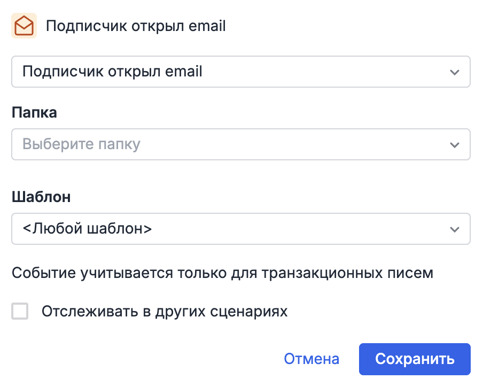Save the 'Подписчик открыл email' trigger settings
This screenshot has height=387, width=483.
coord(415,359)
